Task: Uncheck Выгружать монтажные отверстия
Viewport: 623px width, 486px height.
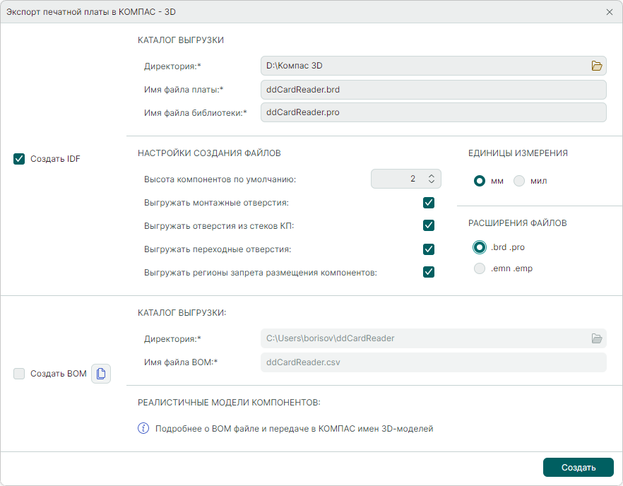Action: click(x=428, y=203)
